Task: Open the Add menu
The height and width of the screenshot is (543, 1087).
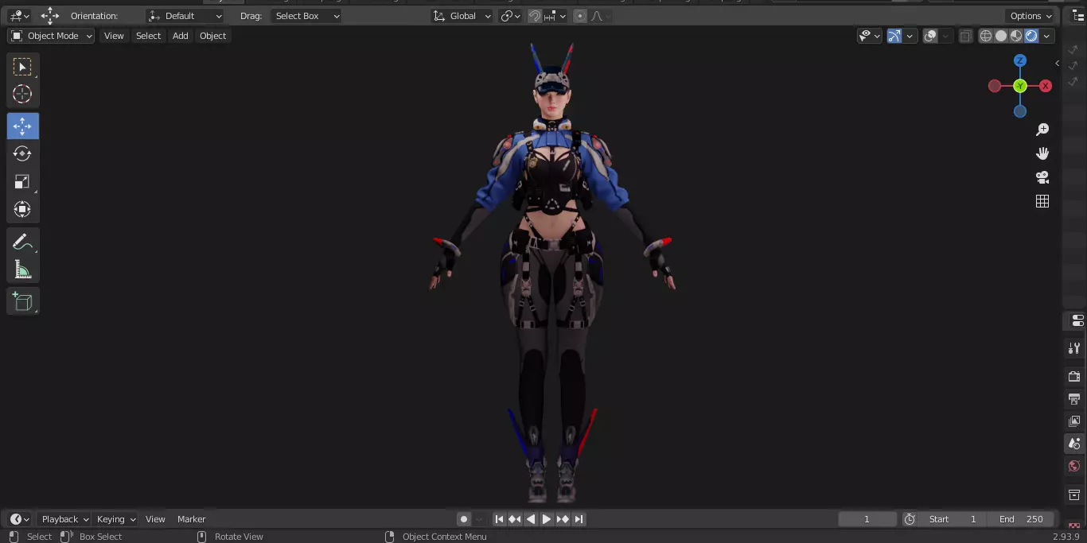Action: coord(181,36)
